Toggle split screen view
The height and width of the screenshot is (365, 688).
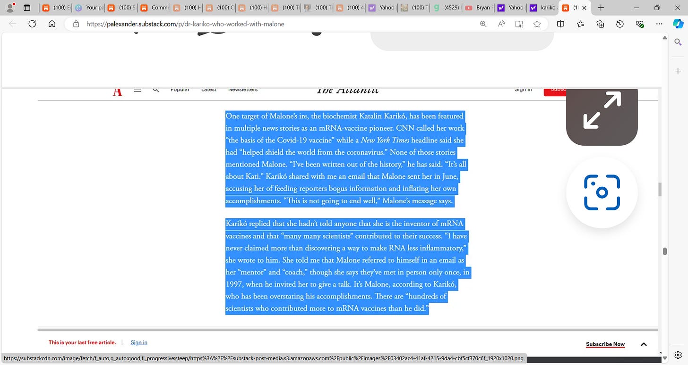point(560,24)
